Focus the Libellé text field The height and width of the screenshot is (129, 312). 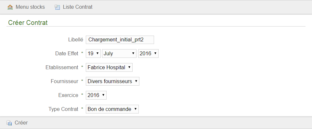[x=120, y=40]
